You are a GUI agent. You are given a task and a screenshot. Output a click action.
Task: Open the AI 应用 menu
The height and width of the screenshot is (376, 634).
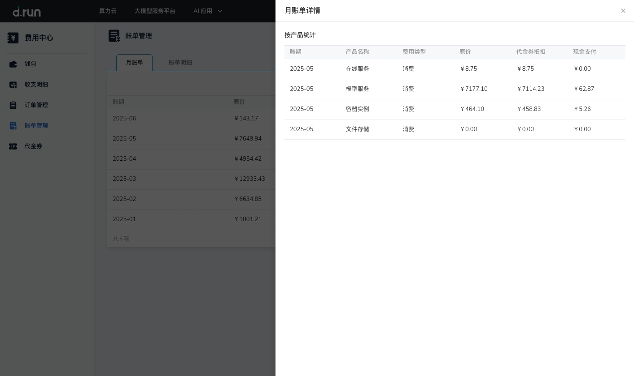point(203,11)
